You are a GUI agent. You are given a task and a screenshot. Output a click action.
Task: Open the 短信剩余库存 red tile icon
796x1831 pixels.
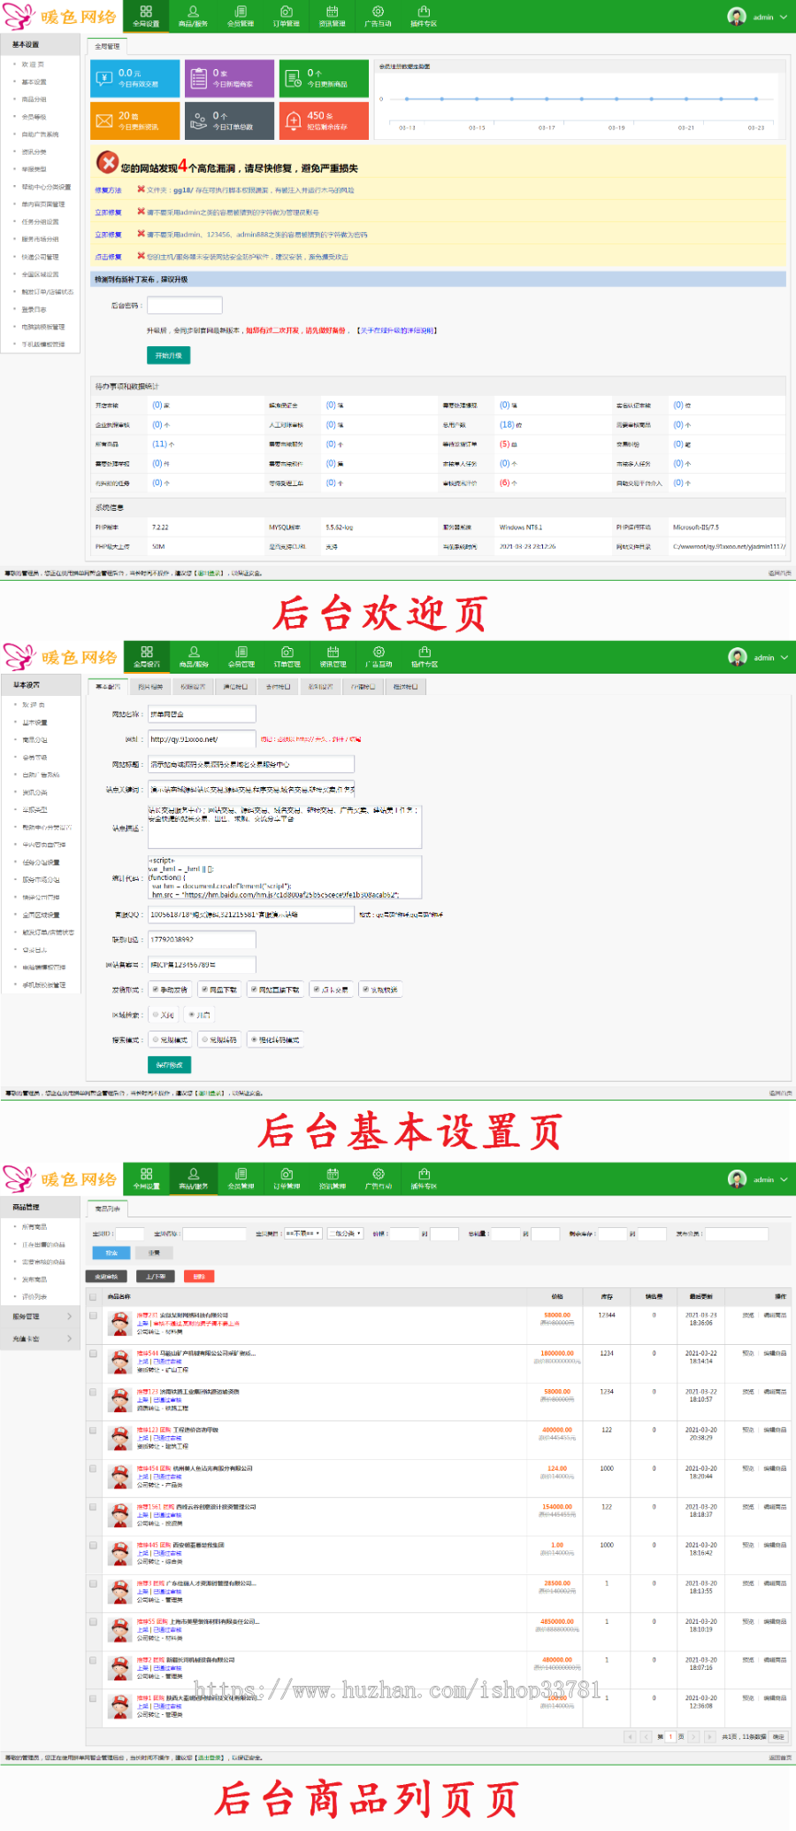pos(293,121)
